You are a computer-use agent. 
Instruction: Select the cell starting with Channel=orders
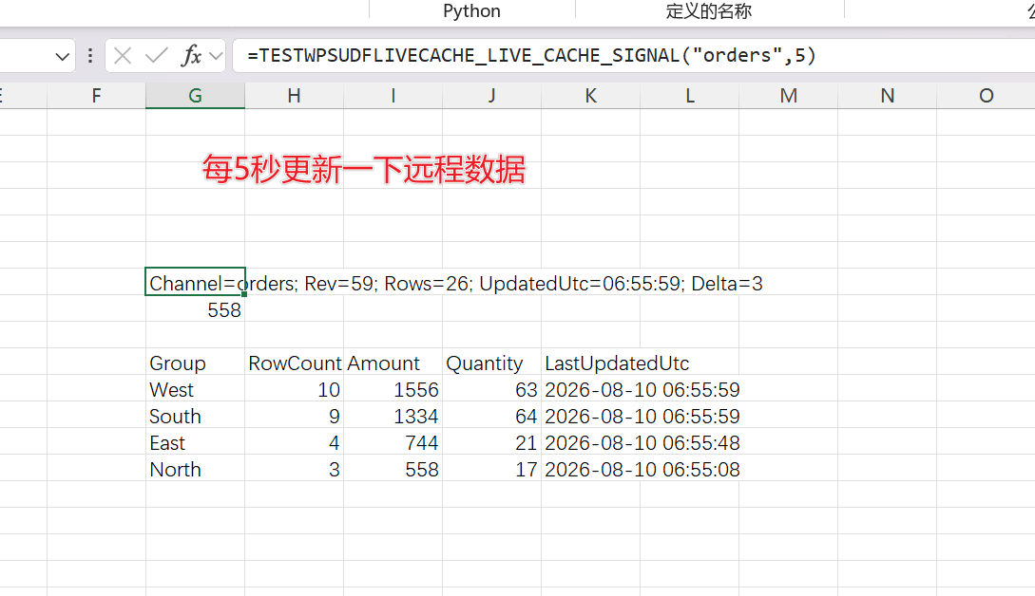click(x=196, y=282)
